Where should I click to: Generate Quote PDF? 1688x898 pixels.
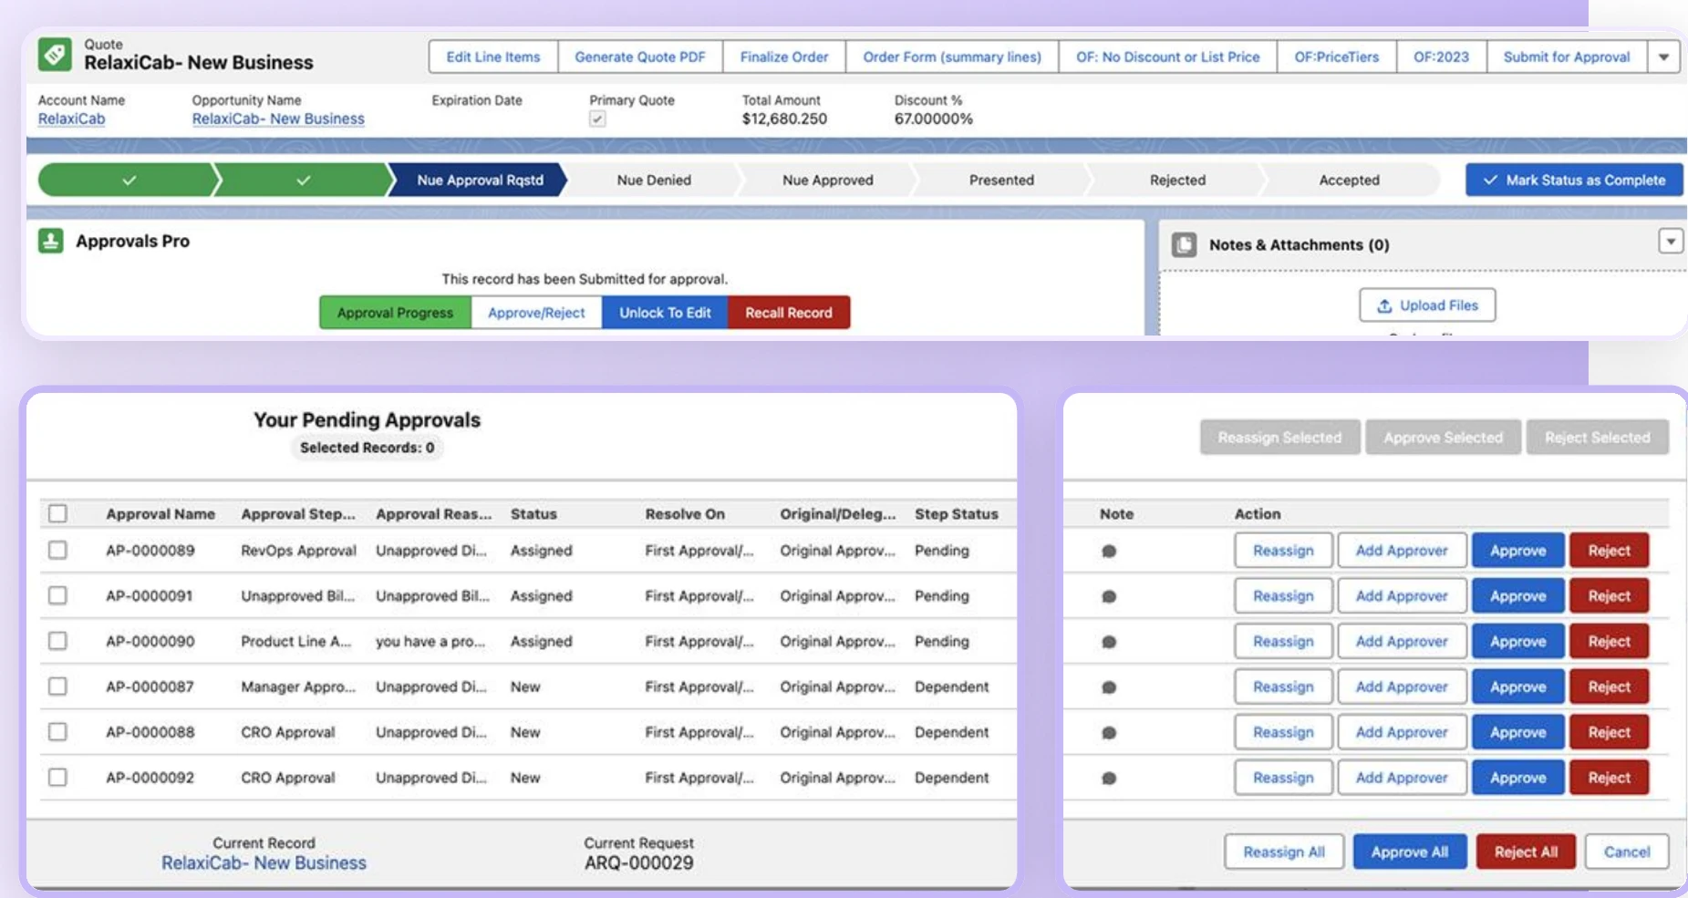(x=640, y=57)
